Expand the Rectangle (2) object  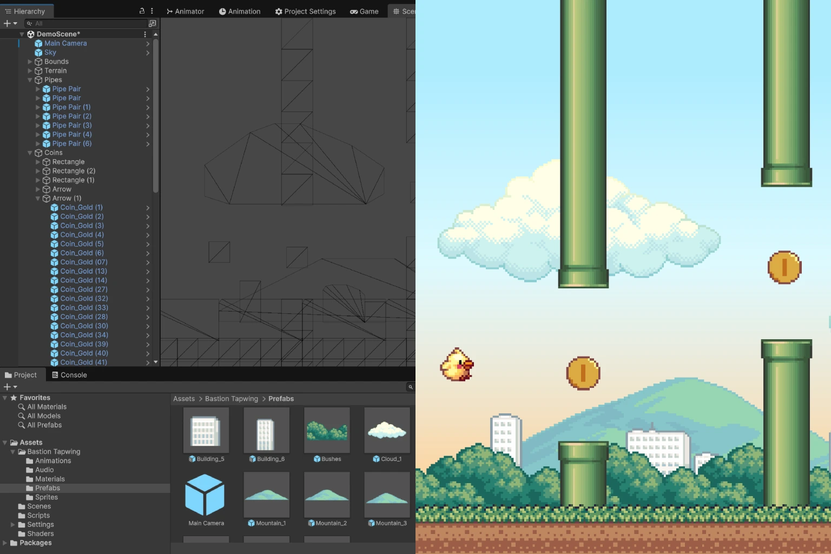(x=38, y=171)
